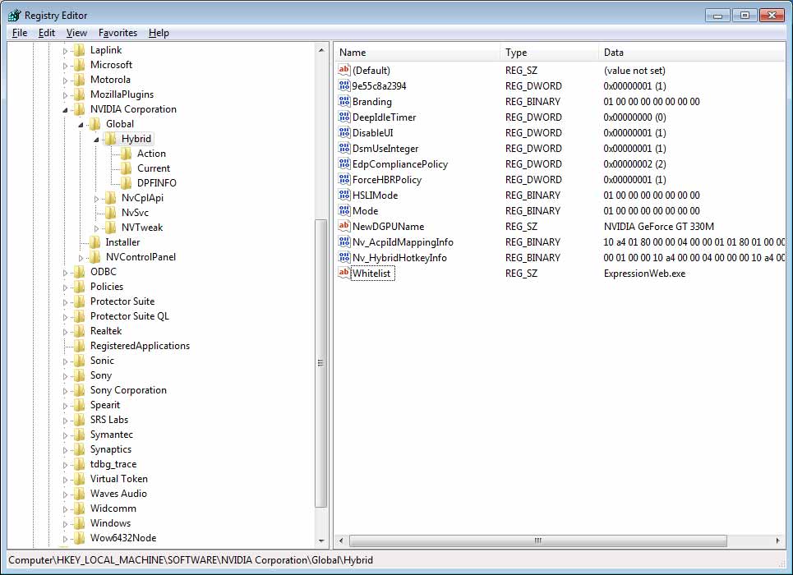Click the DsmUseInteger value icon
Image resolution: width=793 pixels, height=575 pixels.
343,149
